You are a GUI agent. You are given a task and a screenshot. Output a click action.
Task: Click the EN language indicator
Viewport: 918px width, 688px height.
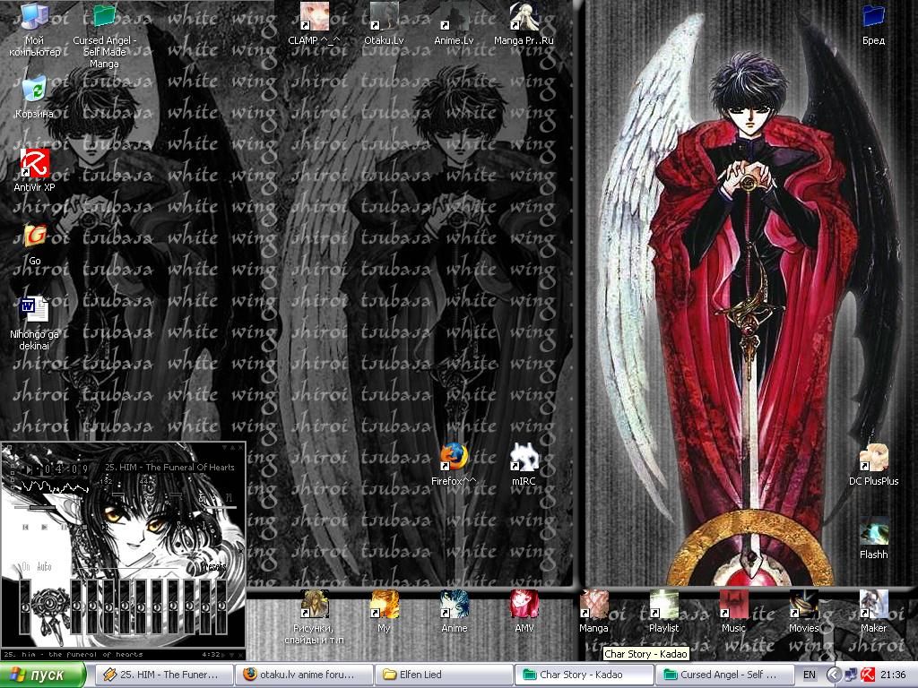click(x=810, y=675)
